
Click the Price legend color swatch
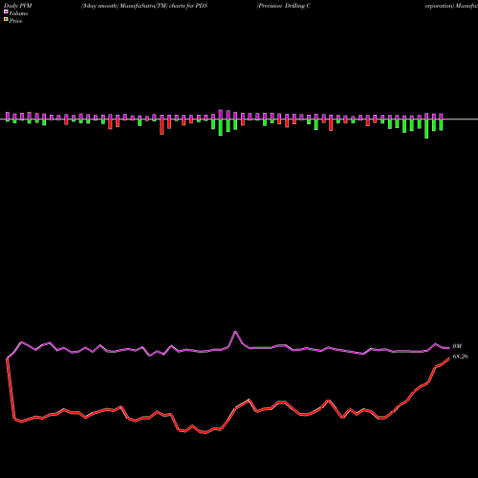(6, 20)
